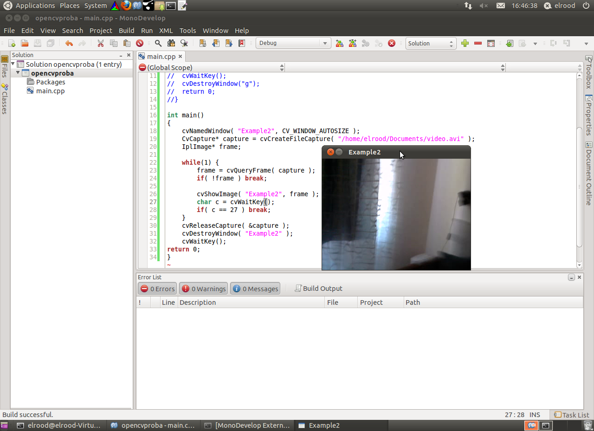
Task: Click the green plus Zoom In icon
Action: tap(465, 43)
